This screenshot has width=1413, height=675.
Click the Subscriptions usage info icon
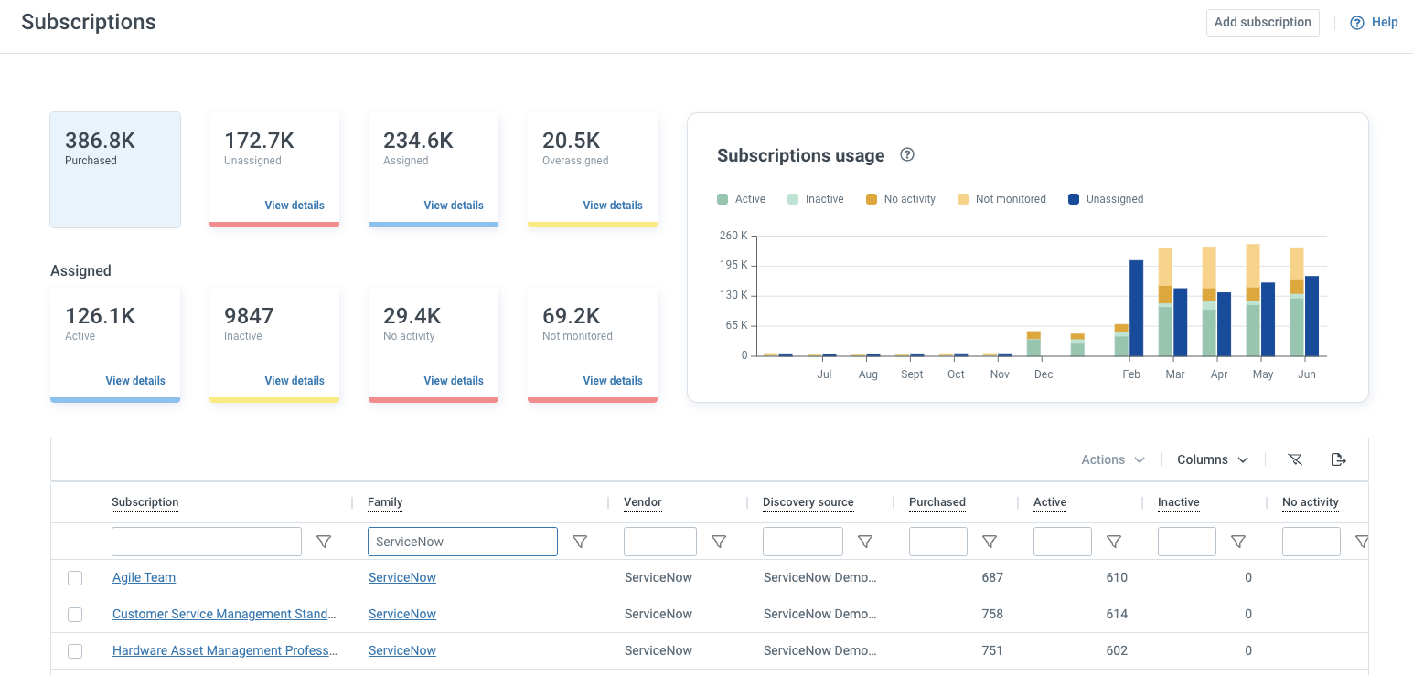(x=907, y=155)
